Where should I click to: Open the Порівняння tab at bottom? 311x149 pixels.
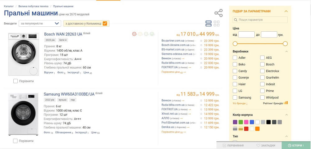point(233,145)
